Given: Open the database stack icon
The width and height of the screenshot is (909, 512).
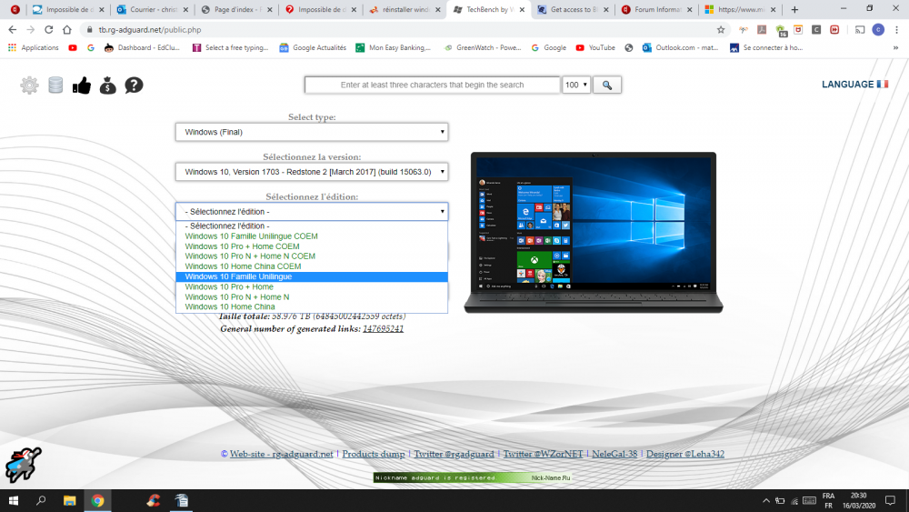Looking at the screenshot, I should coord(55,85).
